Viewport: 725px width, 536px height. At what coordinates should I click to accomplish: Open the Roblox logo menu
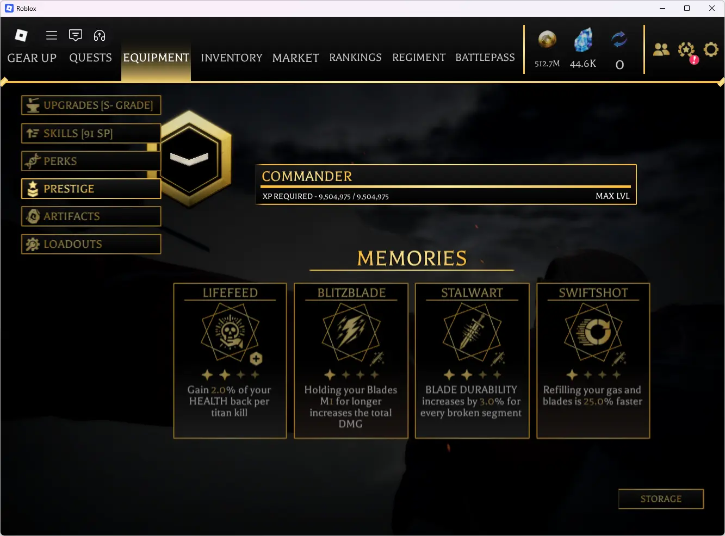[x=21, y=35]
